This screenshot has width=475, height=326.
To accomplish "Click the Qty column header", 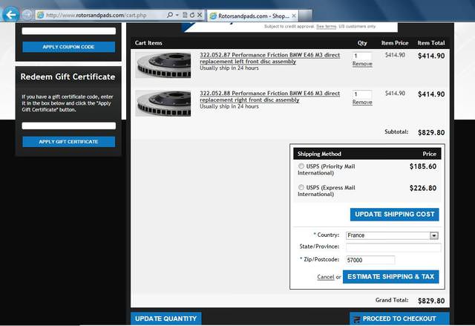I will pos(362,43).
